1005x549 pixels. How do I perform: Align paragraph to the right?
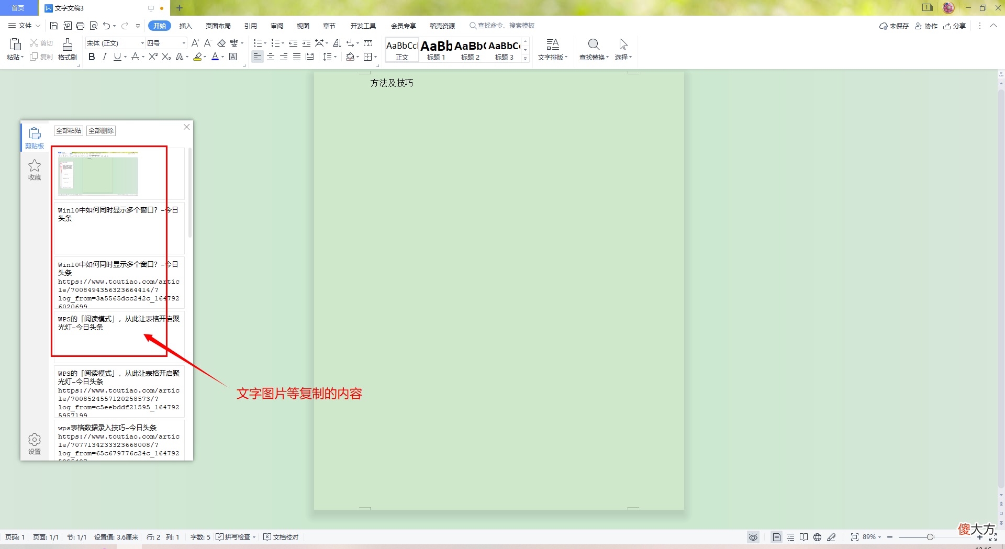click(284, 57)
